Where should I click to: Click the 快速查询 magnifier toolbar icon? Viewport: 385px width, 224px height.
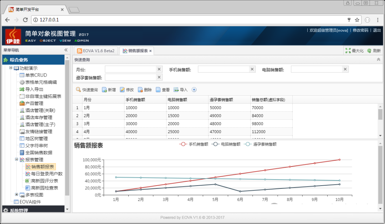click(78, 90)
